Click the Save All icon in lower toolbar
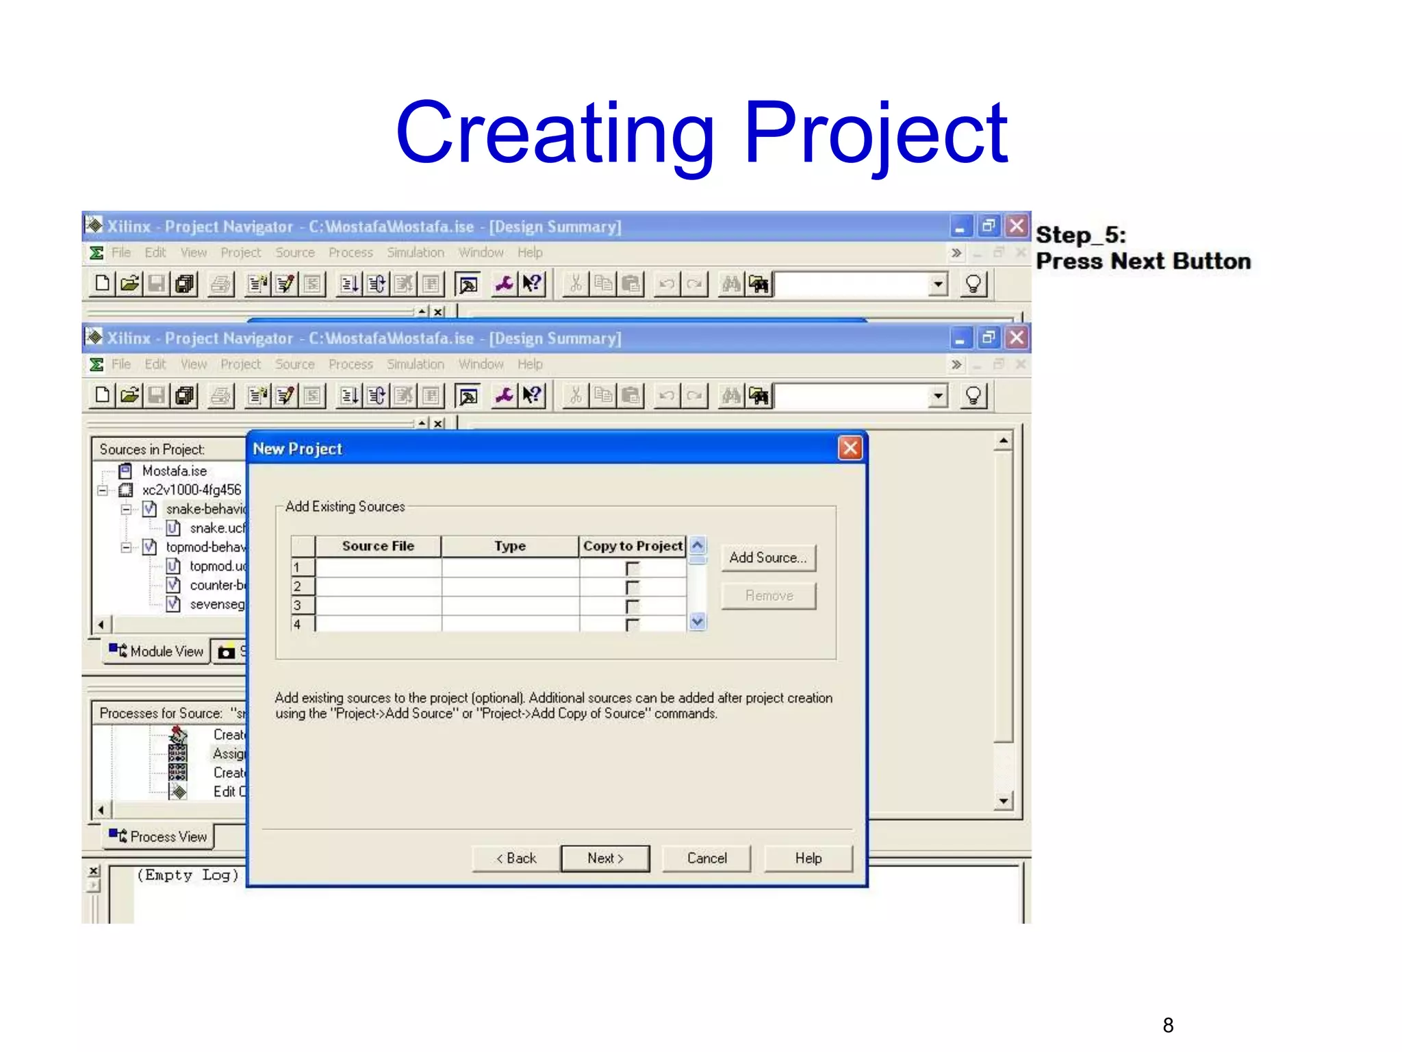 (185, 396)
